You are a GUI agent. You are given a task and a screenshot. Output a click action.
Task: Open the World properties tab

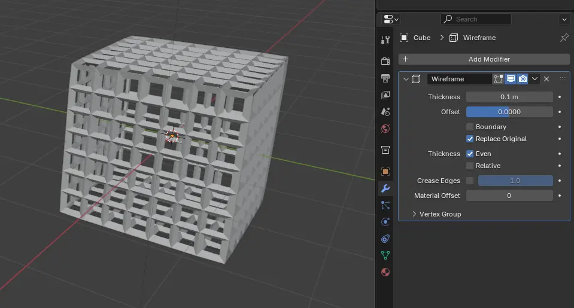[385, 129]
